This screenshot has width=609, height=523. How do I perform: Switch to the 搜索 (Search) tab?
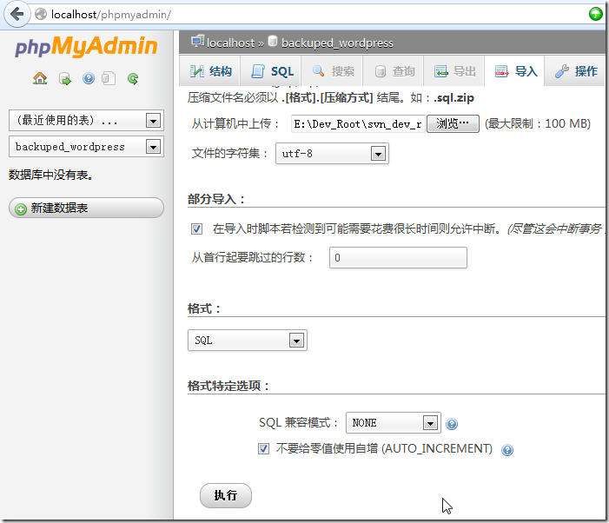pos(333,71)
